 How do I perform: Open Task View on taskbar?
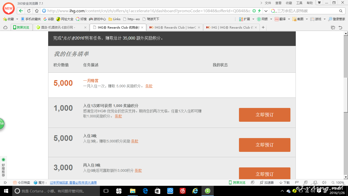106,191
